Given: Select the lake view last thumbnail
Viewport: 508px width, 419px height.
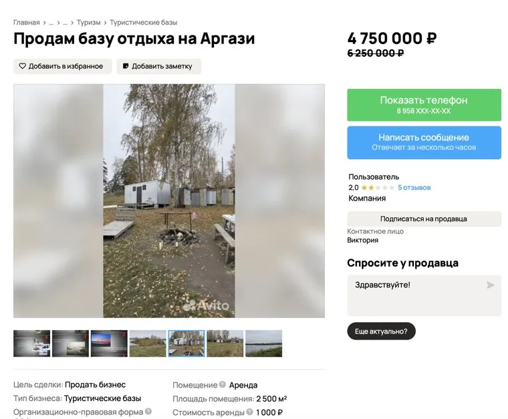Looking at the screenshot, I should pyautogui.click(x=264, y=343).
